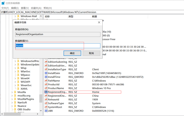Cancel the dialog with 取消 button

click(91, 53)
